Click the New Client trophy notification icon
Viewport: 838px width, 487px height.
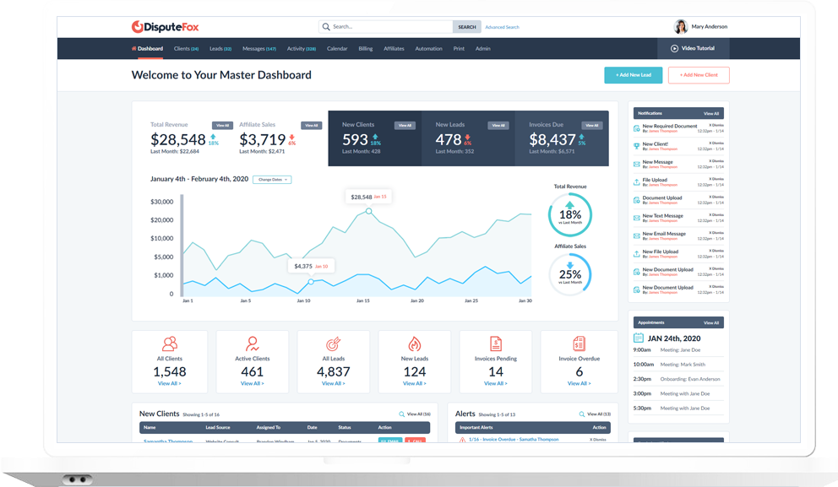tap(637, 146)
